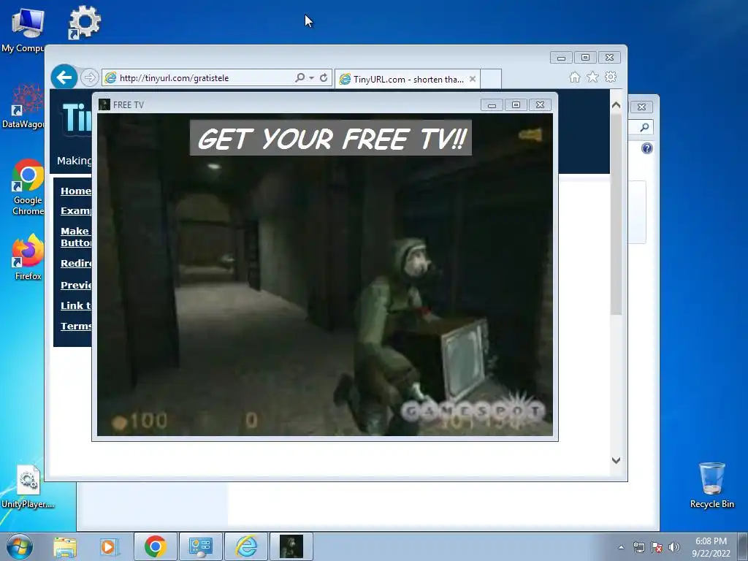Screen dimensions: 748x561
Task: Show hidden system tray icons
Action: coord(621,547)
